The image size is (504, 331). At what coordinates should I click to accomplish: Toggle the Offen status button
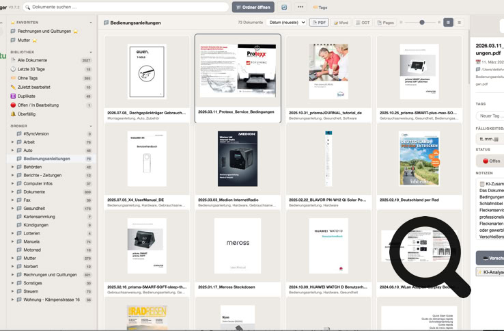pos(491,161)
